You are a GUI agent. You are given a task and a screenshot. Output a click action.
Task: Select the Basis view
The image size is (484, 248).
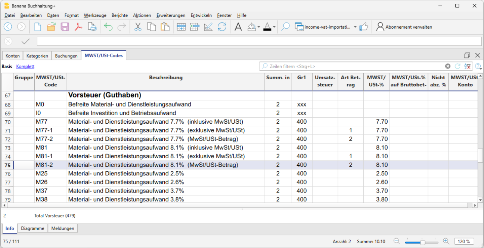(x=7, y=66)
